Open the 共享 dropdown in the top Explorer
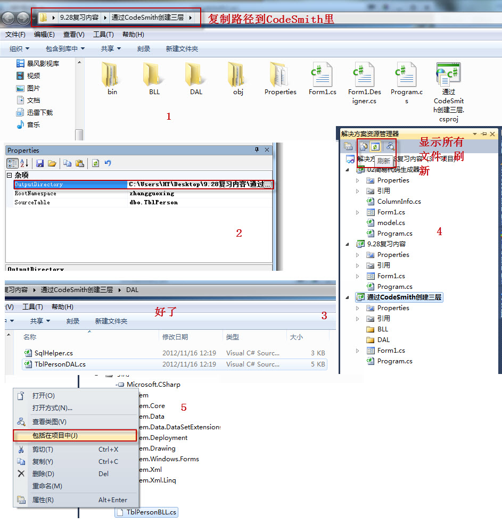This screenshot has width=502, height=524. click(x=111, y=49)
